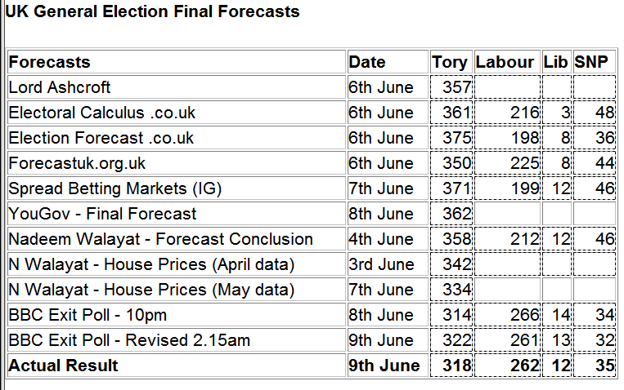
Task: Select the 'Spread Betting Markets (IG)' cell
Action: pos(115,188)
